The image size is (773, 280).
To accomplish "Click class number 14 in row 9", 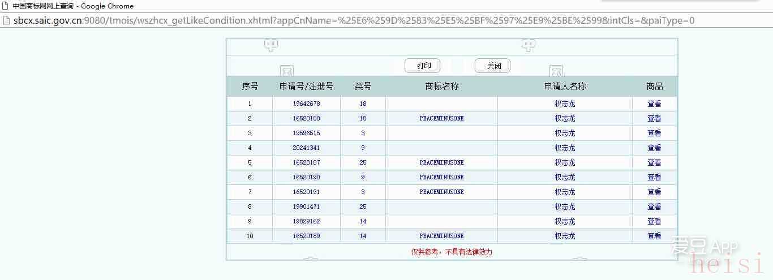I will coord(363,222).
